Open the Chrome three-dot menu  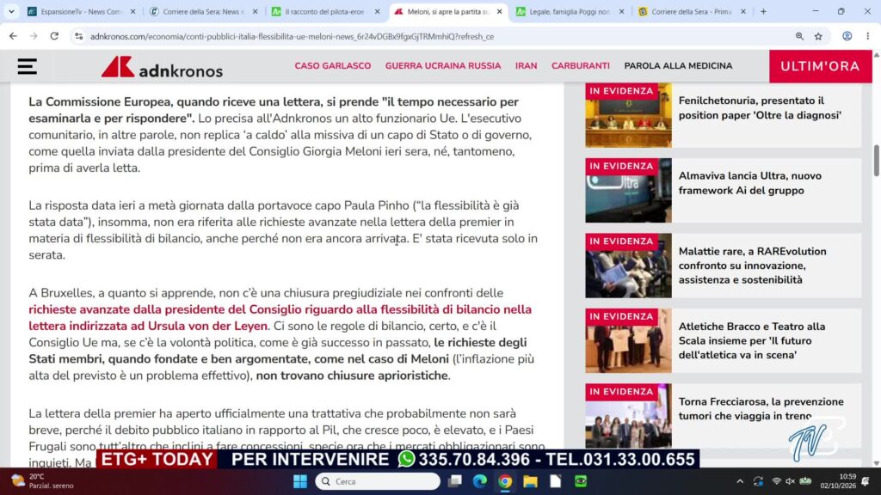click(867, 36)
